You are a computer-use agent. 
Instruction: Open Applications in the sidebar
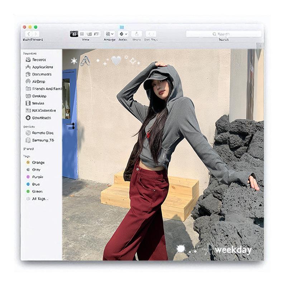pos(39,67)
